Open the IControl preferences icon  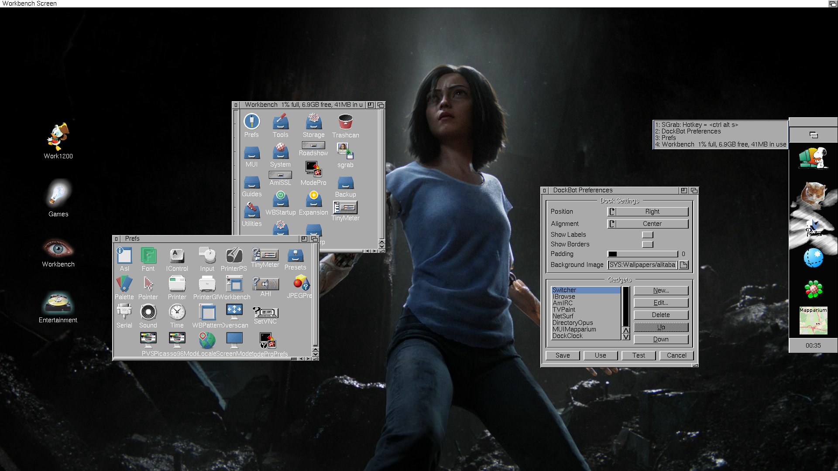[177, 259]
